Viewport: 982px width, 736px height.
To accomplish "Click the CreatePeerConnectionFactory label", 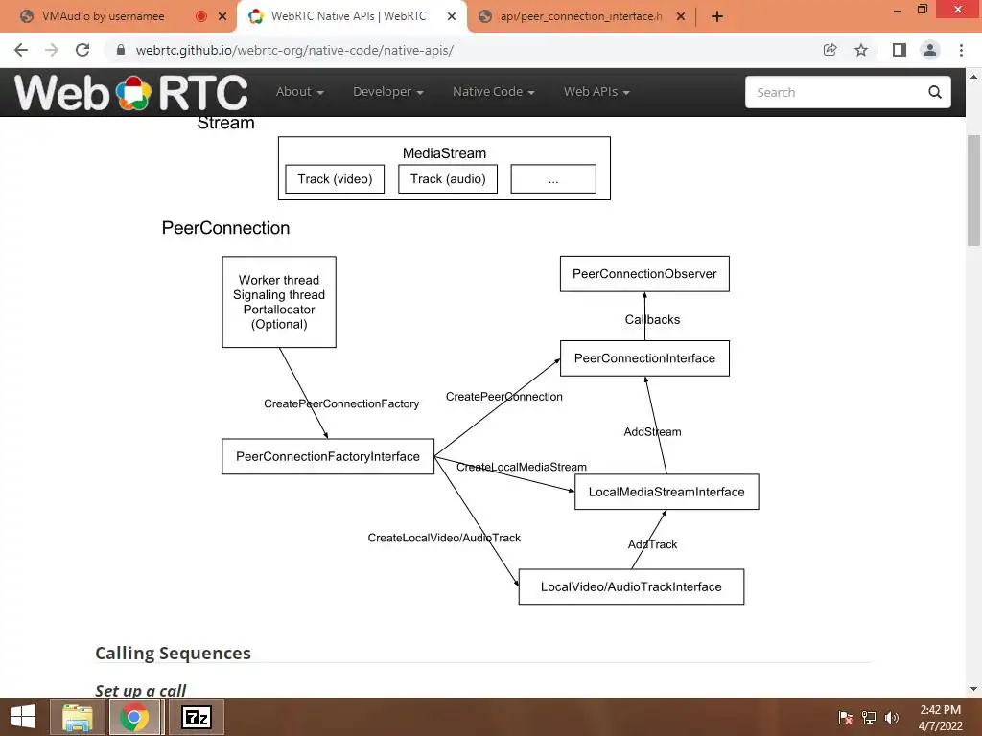I will [341, 403].
